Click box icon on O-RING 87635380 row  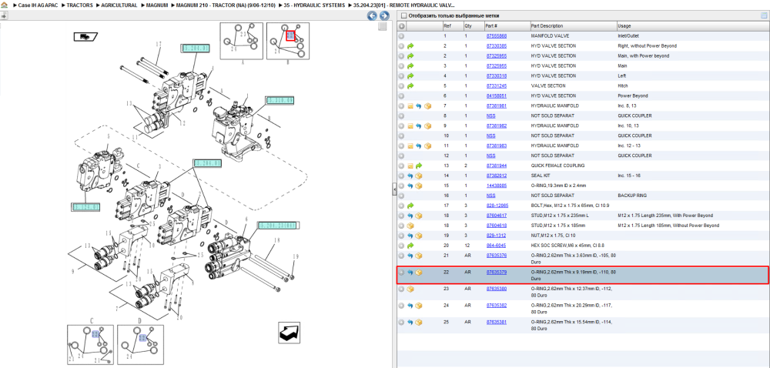tap(410, 289)
